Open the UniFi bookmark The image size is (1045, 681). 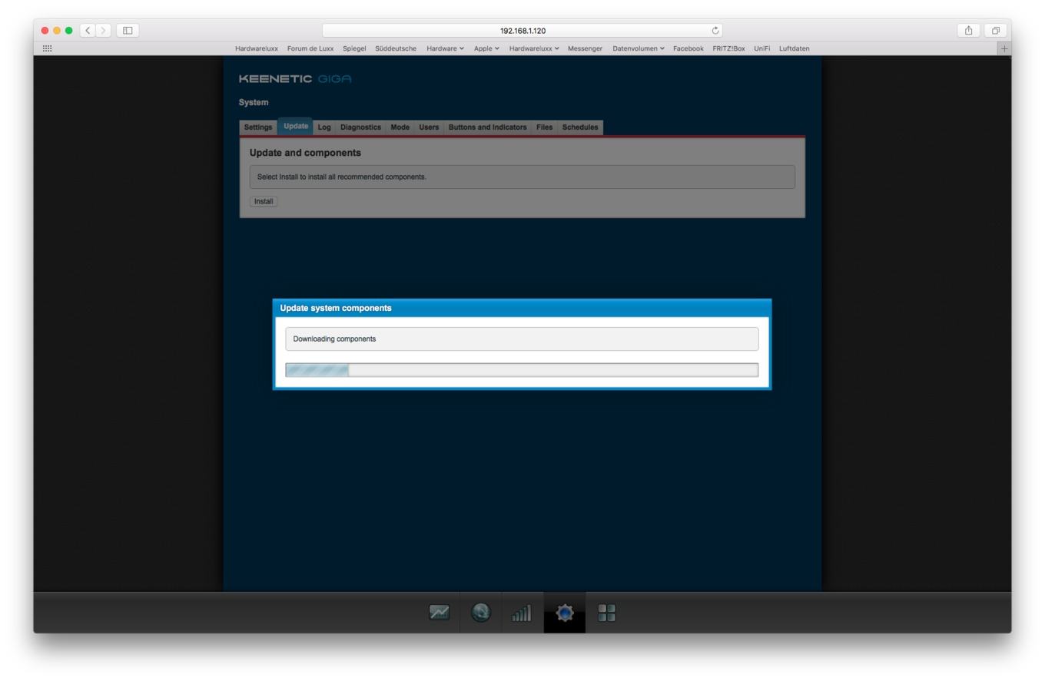[761, 48]
